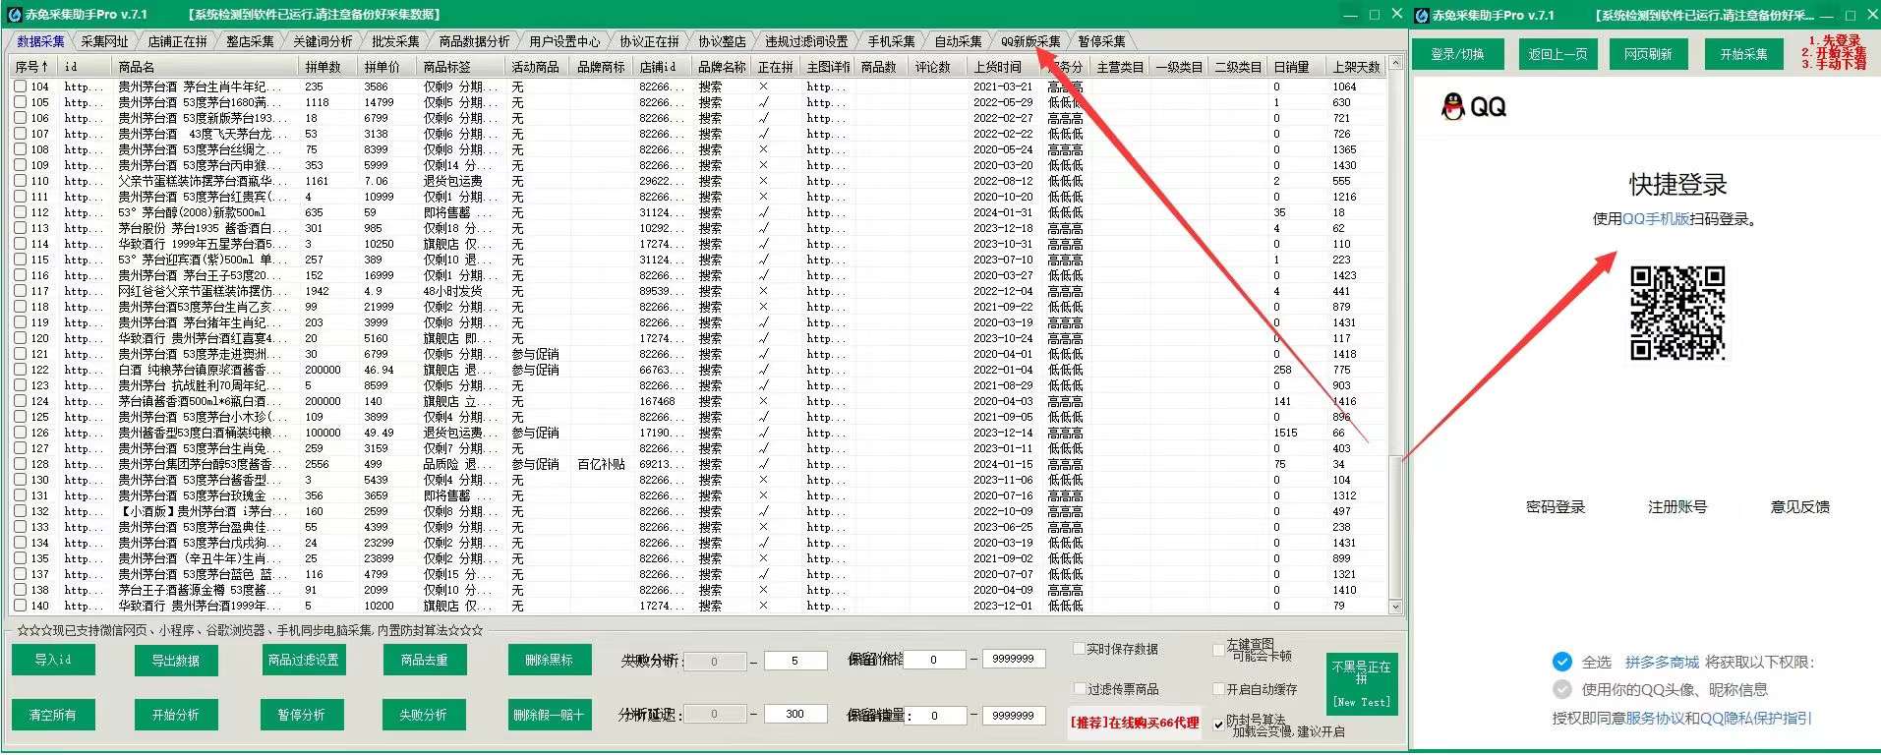Screen dimensions: 1881x755
Task: Open the 注册账号 link
Action: point(1677,507)
